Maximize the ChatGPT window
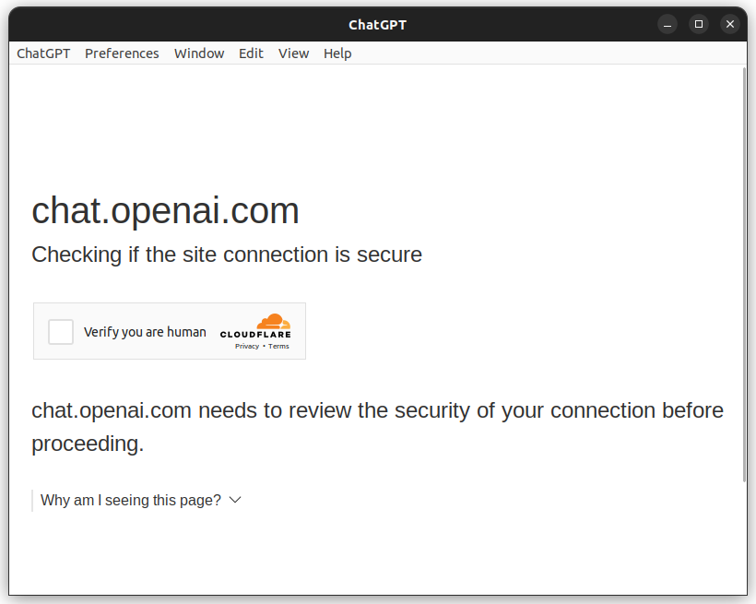 pos(698,24)
